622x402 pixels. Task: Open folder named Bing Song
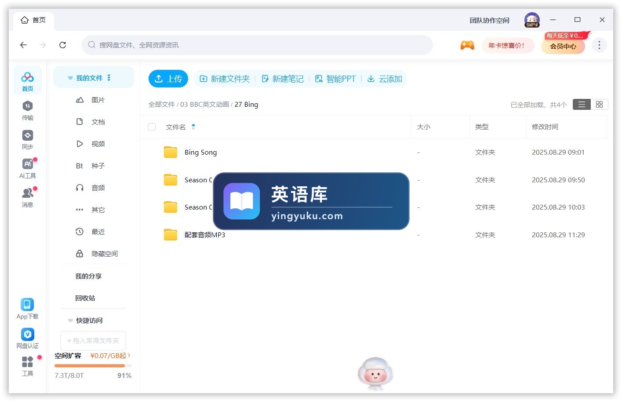coord(200,152)
